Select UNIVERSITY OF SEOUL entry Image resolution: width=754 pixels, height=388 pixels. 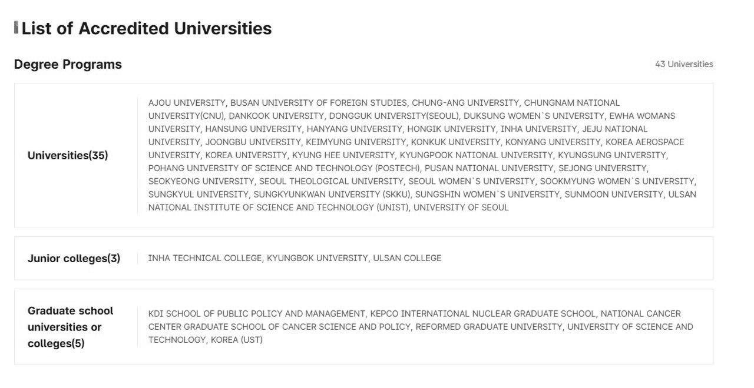[x=461, y=208]
